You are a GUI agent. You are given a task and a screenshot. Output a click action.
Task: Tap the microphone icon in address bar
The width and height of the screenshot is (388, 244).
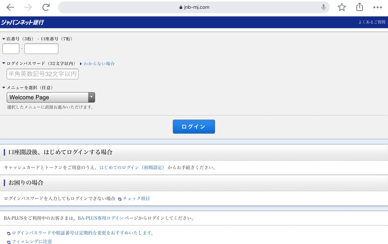coord(323,7)
